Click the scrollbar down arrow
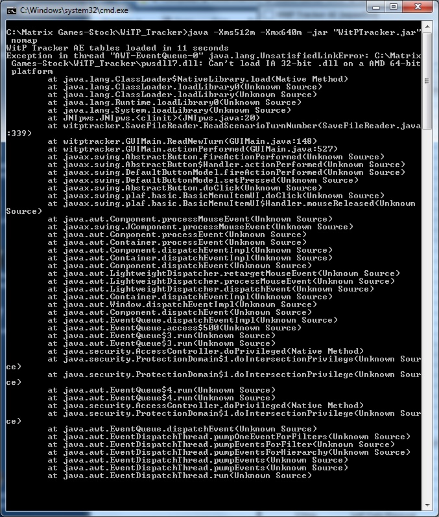The height and width of the screenshot is (517, 439). pyautogui.click(x=427, y=505)
